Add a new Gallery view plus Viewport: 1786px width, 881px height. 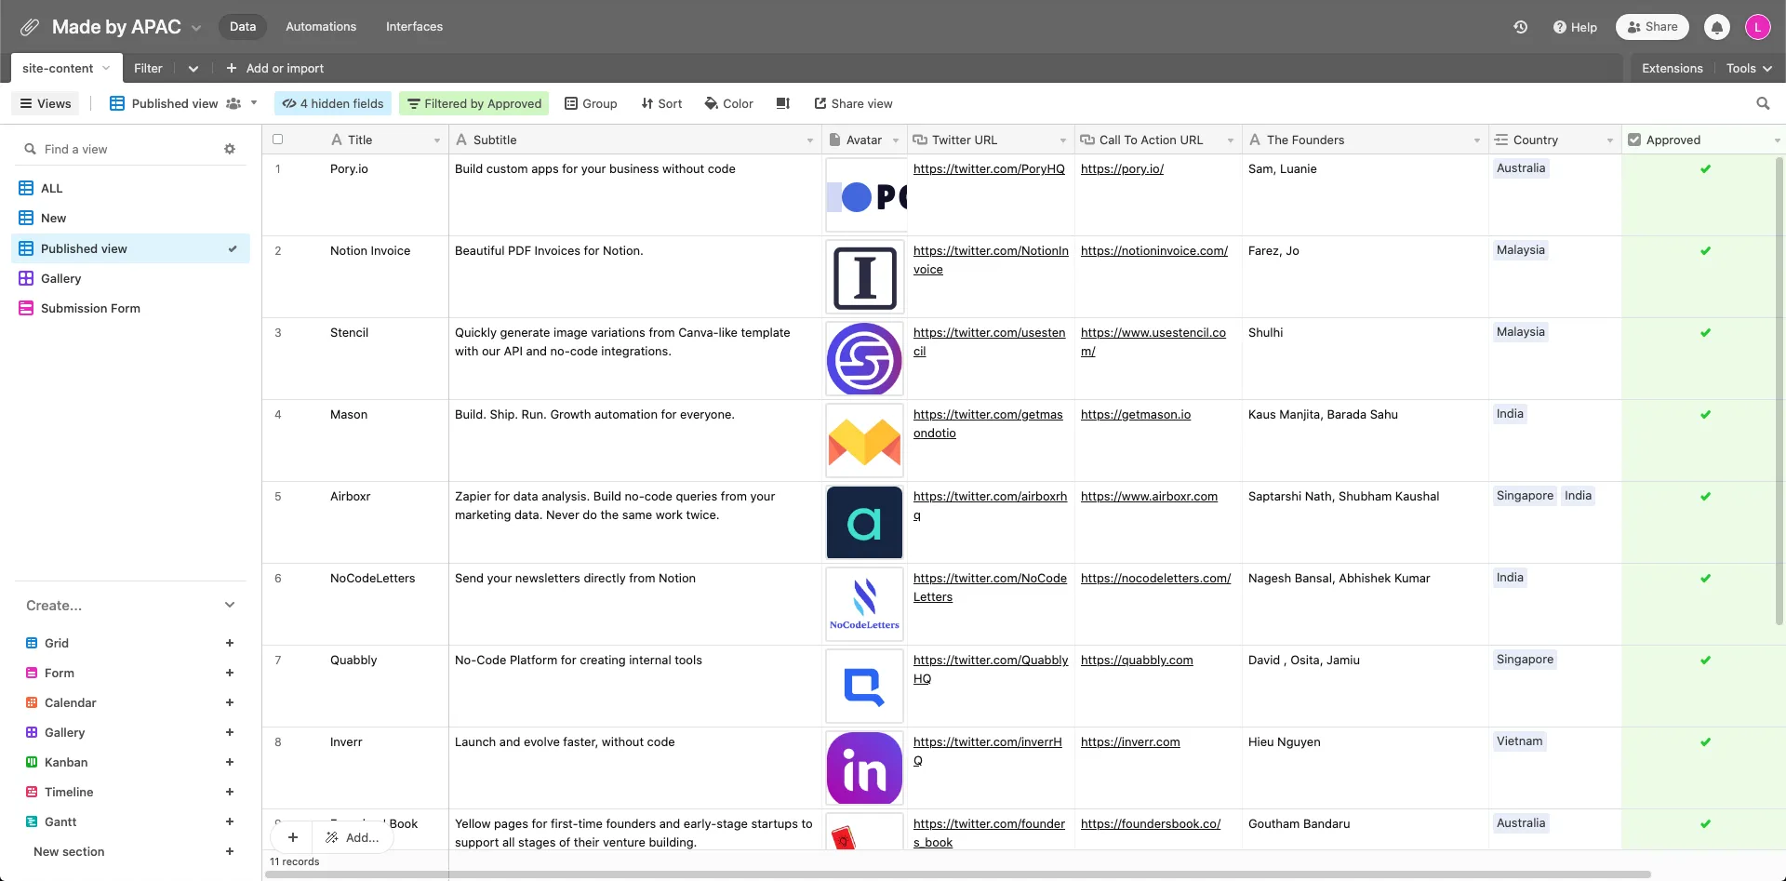[x=229, y=732]
